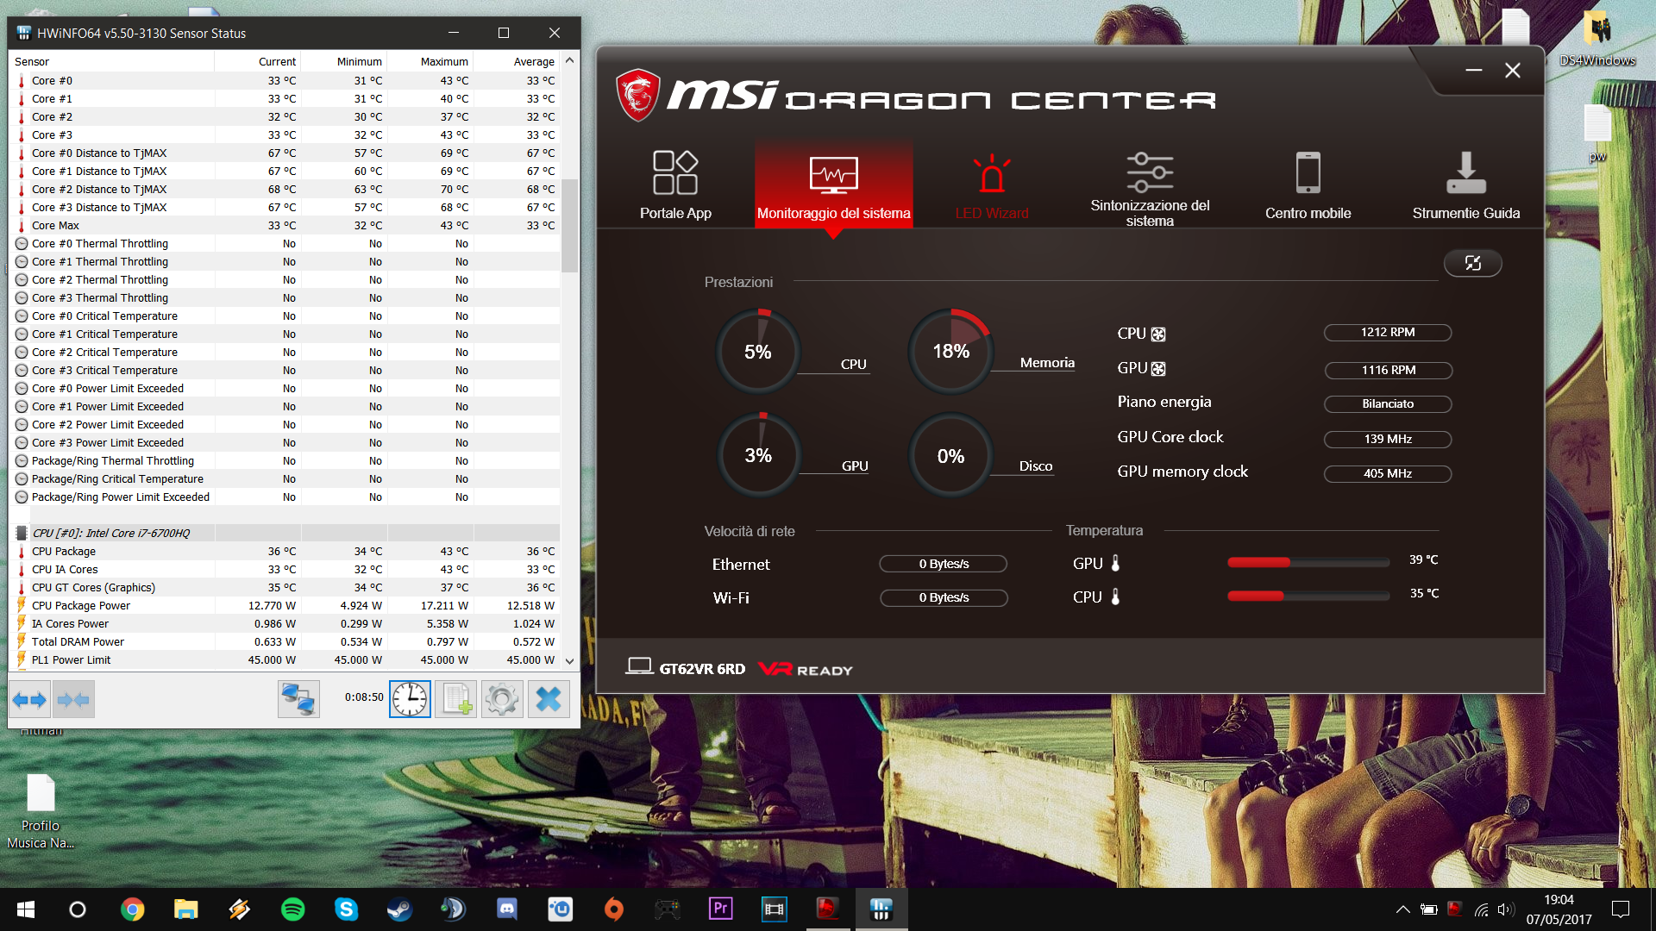Screen dimensions: 1656x931
Task: Select Monitoraggio del sistema tab
Action: (x=833, y=184)
